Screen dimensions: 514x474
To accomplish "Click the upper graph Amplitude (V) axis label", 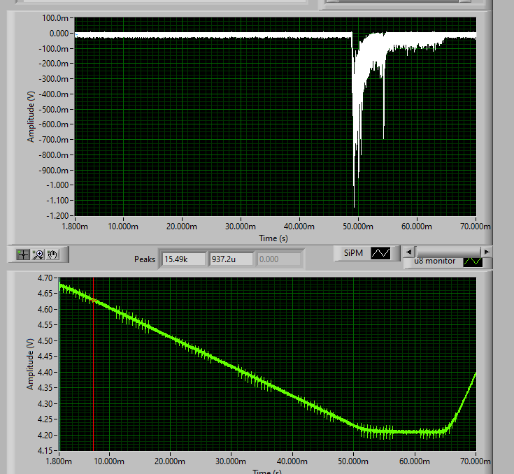I will (31, 117).
